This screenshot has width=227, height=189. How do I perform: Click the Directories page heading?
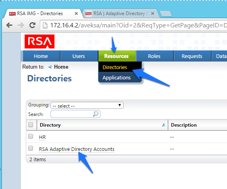[x=50, y=78]
